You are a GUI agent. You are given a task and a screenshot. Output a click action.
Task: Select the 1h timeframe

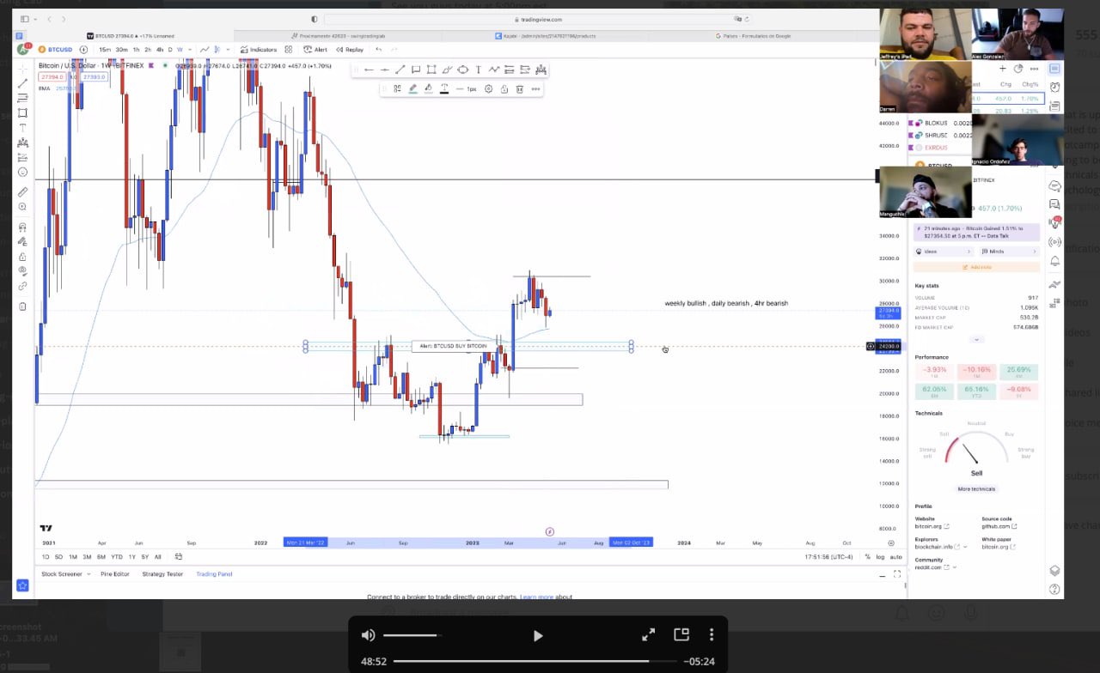136,50
